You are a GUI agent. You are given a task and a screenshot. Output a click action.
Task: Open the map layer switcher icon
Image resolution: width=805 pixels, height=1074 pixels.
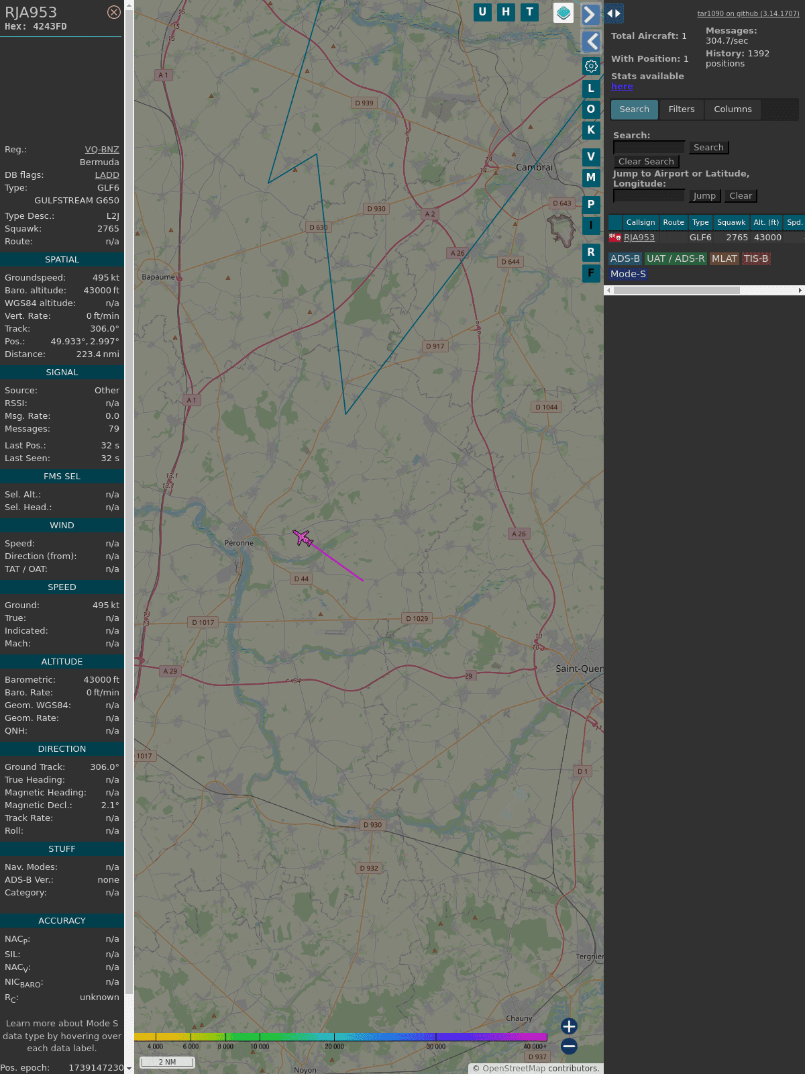[563, 12]
